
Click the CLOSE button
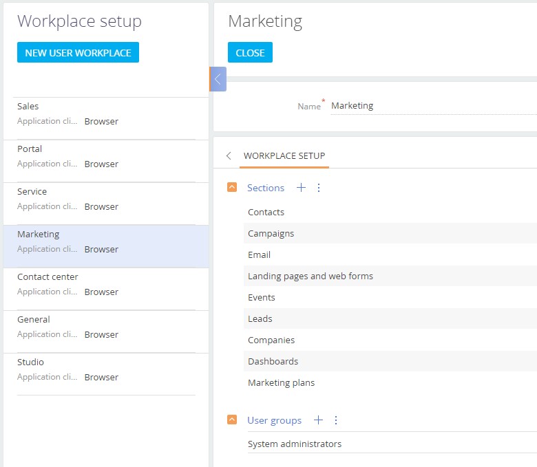250,53
